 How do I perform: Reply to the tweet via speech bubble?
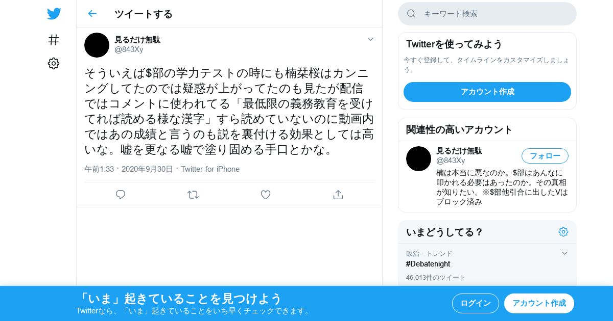point(121,195)
